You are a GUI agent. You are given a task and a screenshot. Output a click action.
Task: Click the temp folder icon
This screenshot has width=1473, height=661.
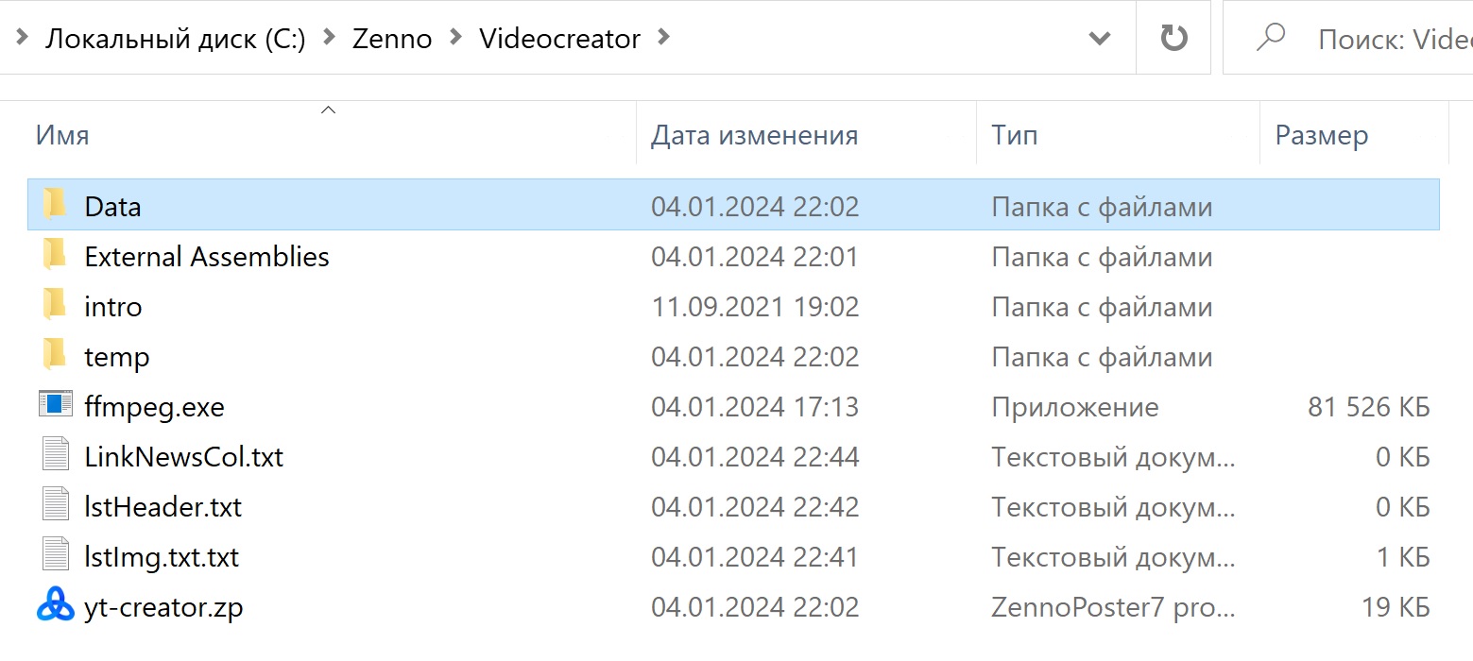pyautogui.click(x=55, y=355)
